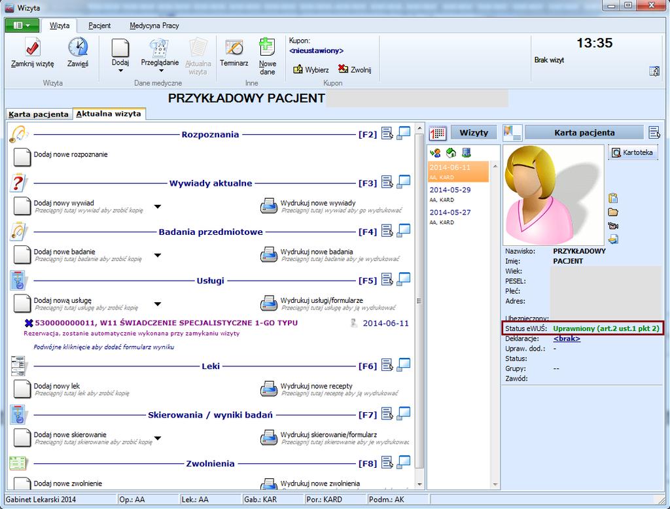The width and height of the screenshot is (670, 509).
Task: Click the window icon in the Rozpoznania [F2] header
Action: [403, 133]
